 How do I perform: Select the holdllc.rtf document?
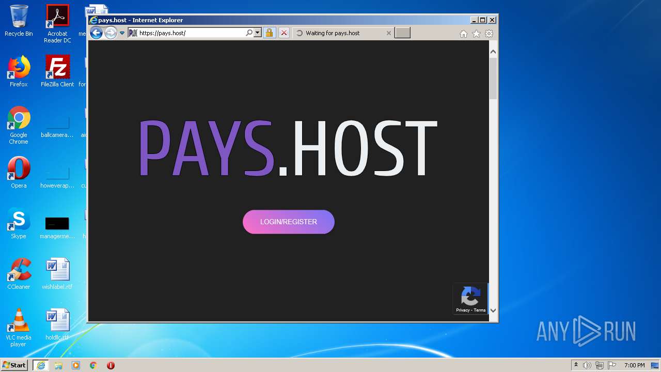[57, 324]
